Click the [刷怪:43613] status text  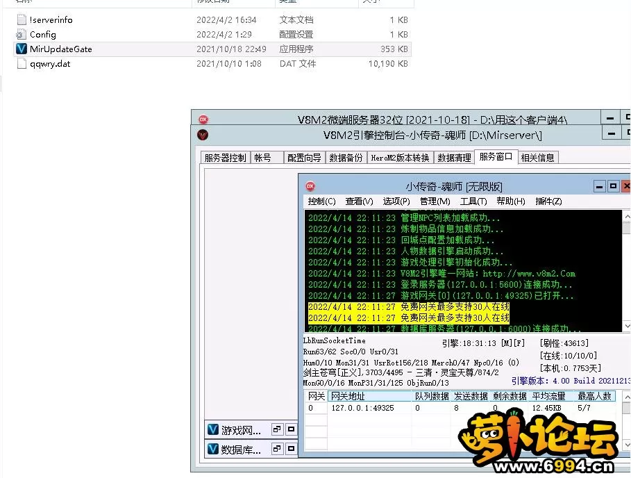[564, 343]
